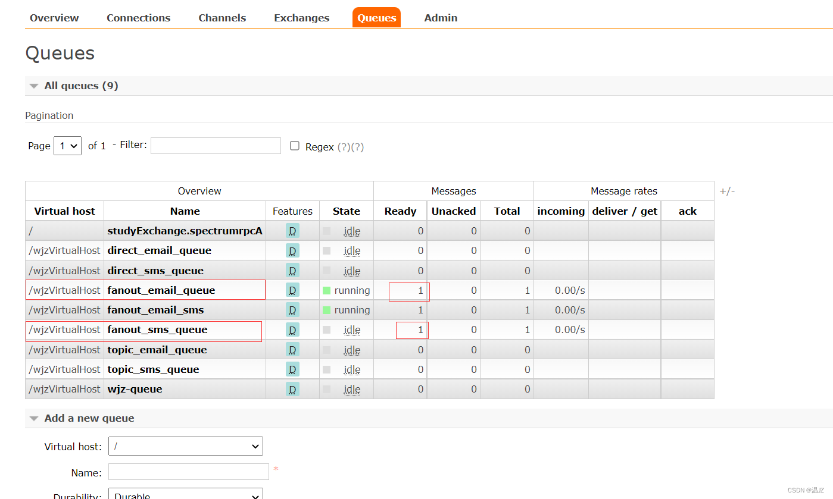Image resolution: width=833 pixels, height=499 pixels.
Task: Collapse the Add a new queue section
Action: tap(89, 418)
